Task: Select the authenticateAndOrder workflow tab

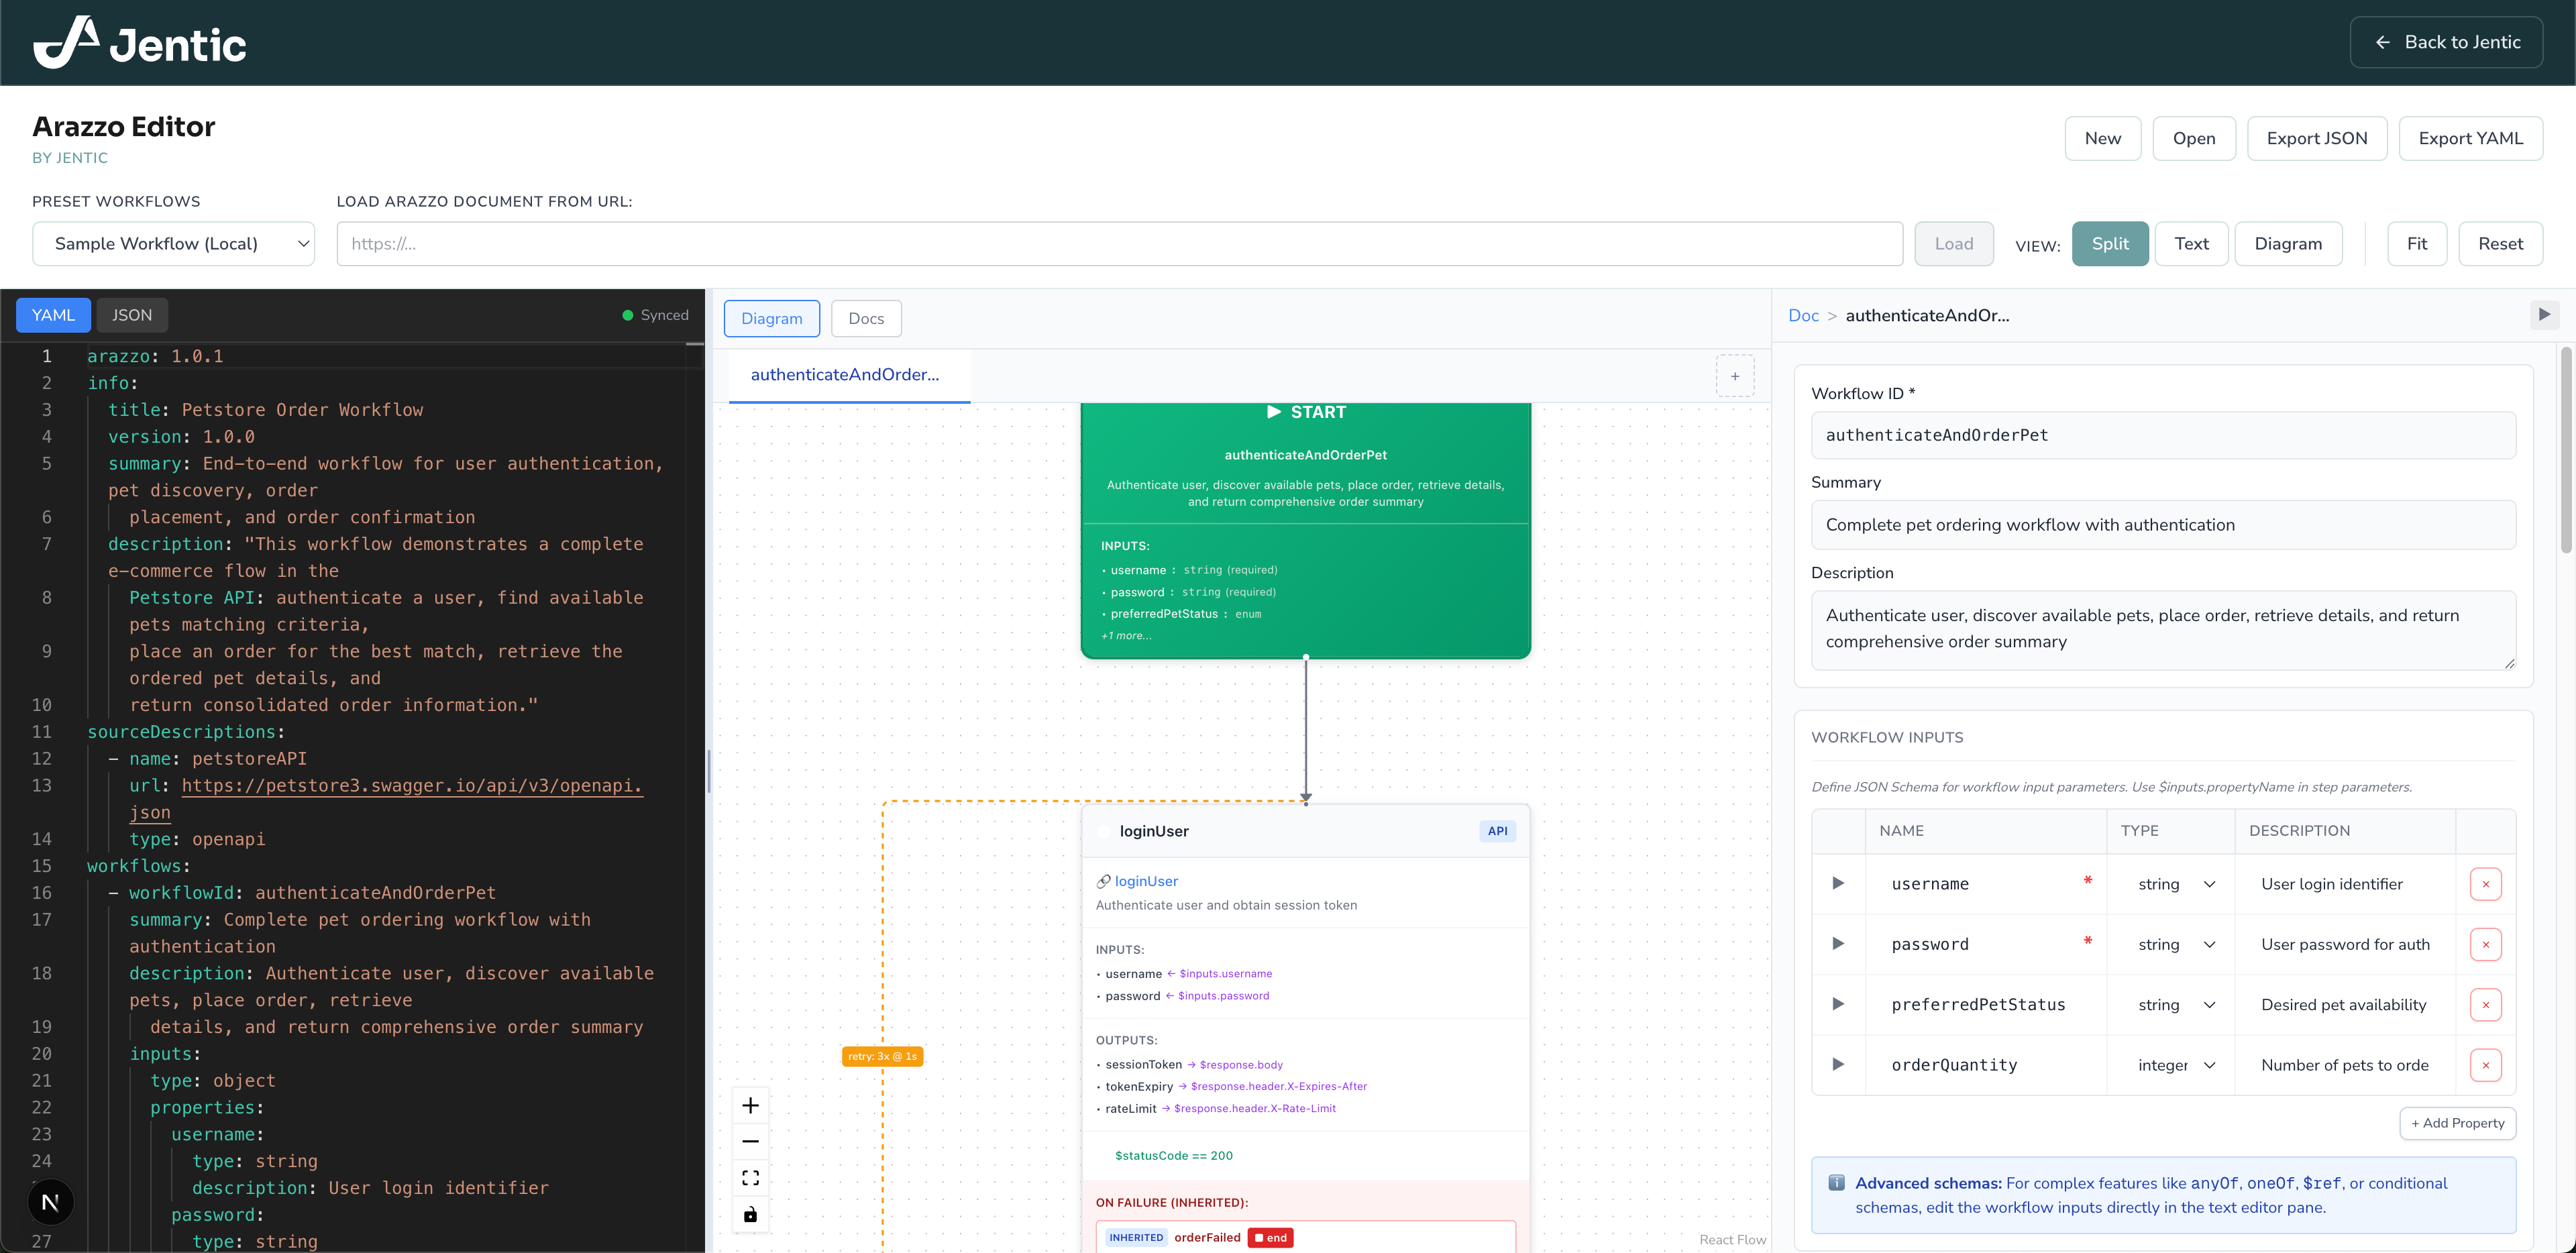Action: (x=846, y=375)
